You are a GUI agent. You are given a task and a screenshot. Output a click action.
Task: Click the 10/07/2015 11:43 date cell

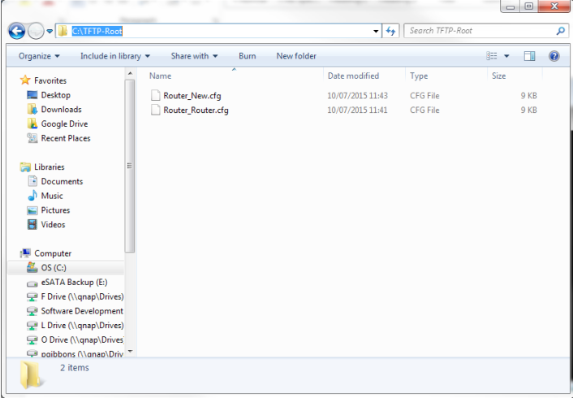coord(357,96)
